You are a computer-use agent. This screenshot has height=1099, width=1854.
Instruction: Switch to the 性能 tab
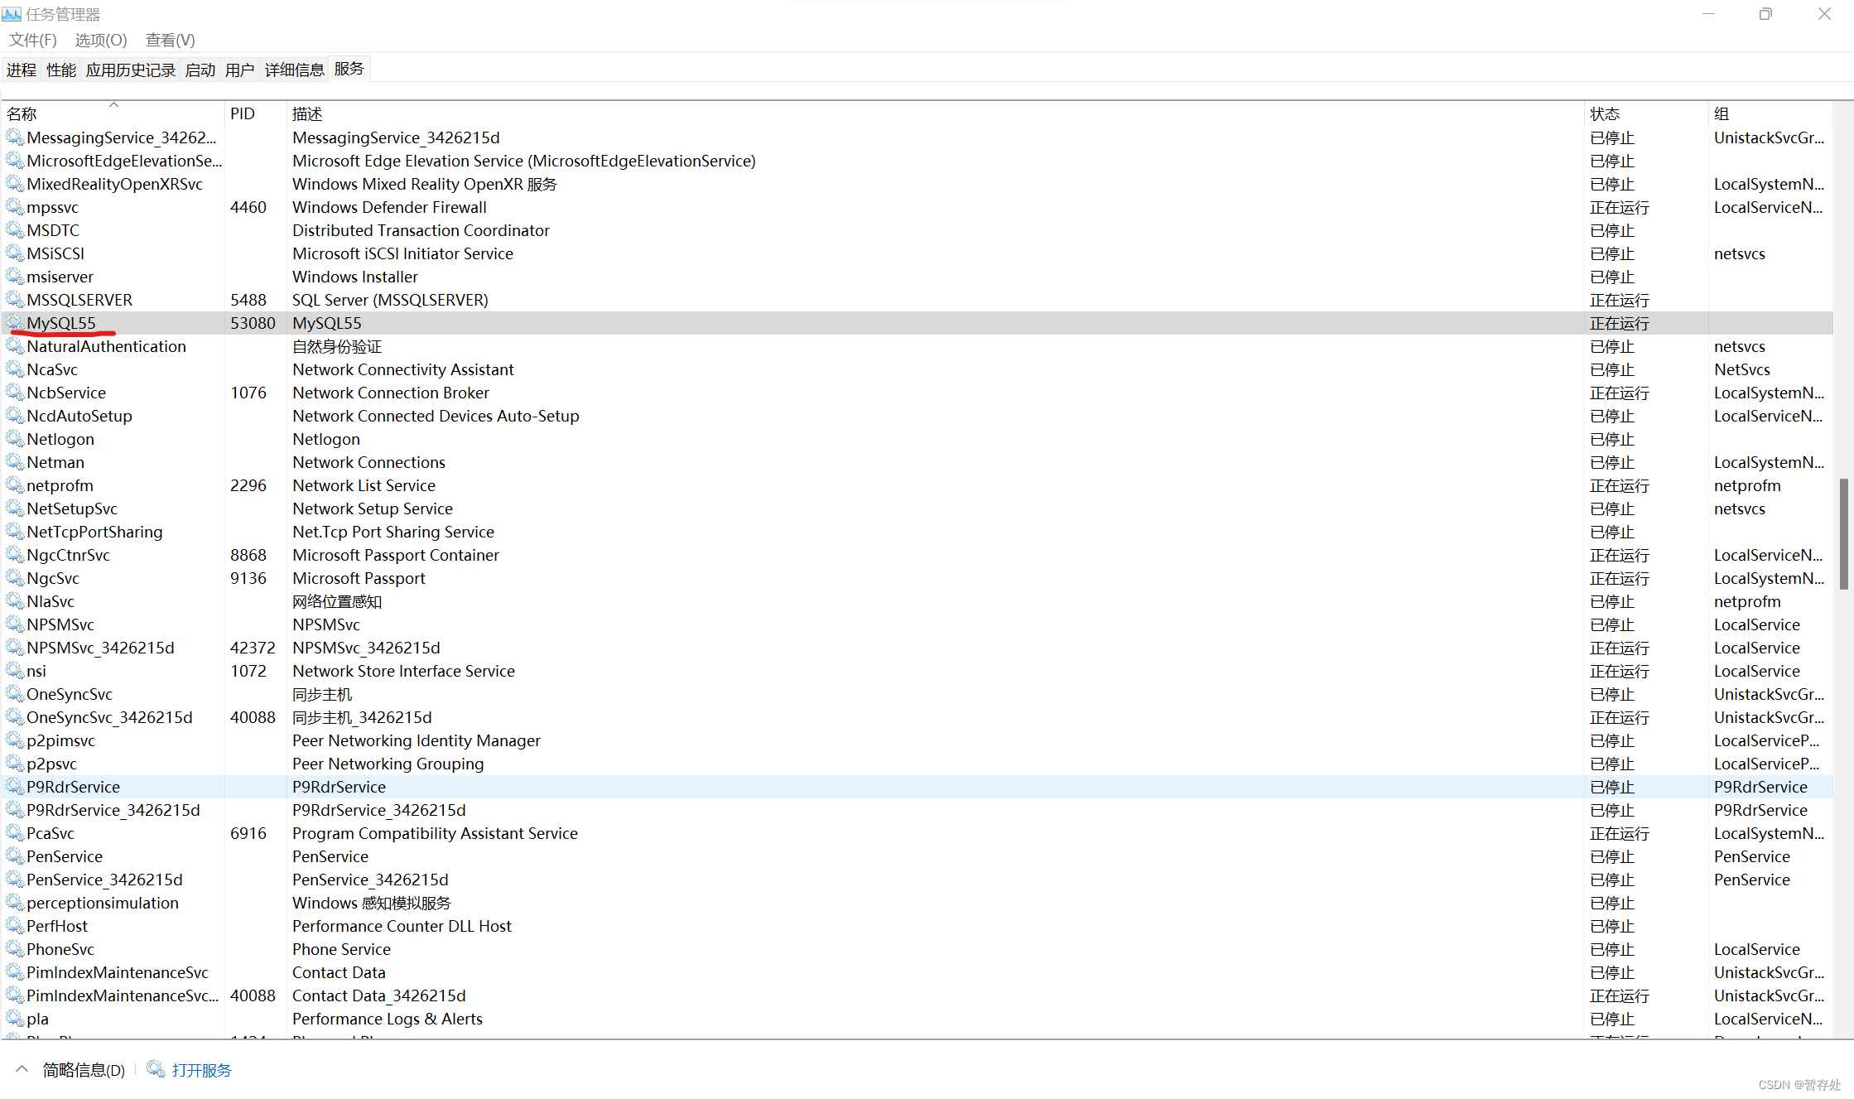coord(60,70)
